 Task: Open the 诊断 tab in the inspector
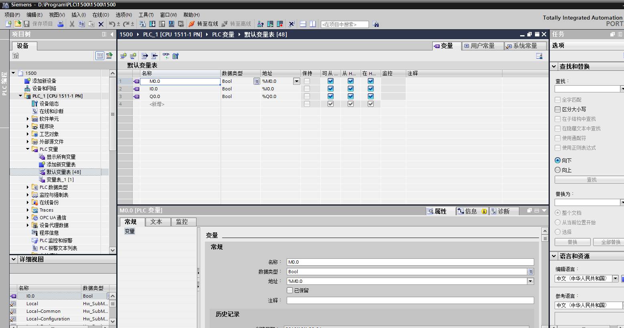click(x=504, y=211)
